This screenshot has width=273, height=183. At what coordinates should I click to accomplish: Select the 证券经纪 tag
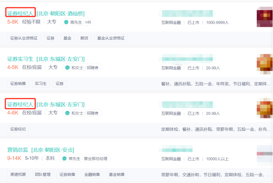coord(18,129)
